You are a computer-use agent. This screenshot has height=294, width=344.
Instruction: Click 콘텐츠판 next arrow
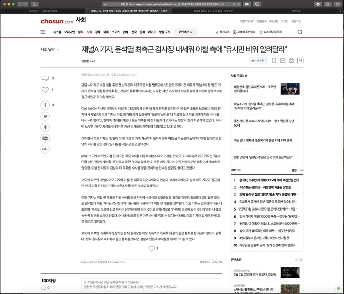pos(301,260)
